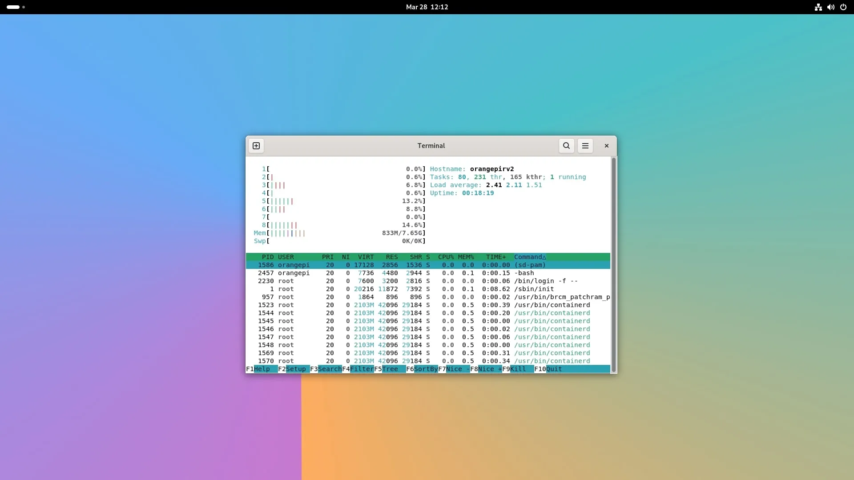Close the Terminal window

[x=606, y=146]
